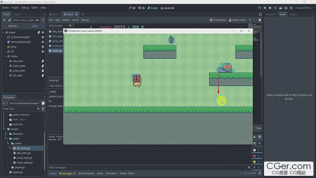This screenshot has height=178, width=316.
Task: Open script icon on move_state node
Action: click(x=43, y=66)
